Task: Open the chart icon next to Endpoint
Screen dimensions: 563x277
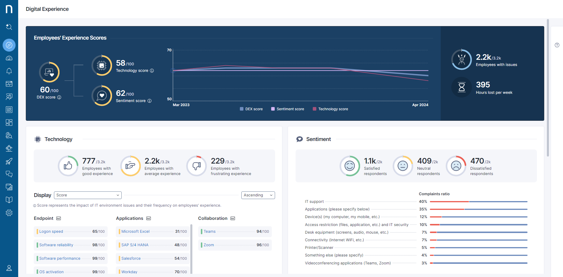Action: [59, 218]
